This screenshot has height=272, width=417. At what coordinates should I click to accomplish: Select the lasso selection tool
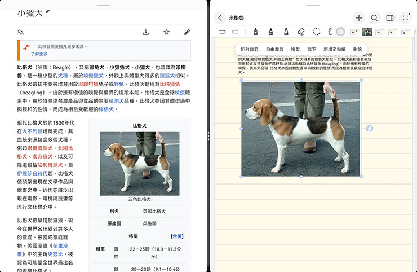click(317, 32)
